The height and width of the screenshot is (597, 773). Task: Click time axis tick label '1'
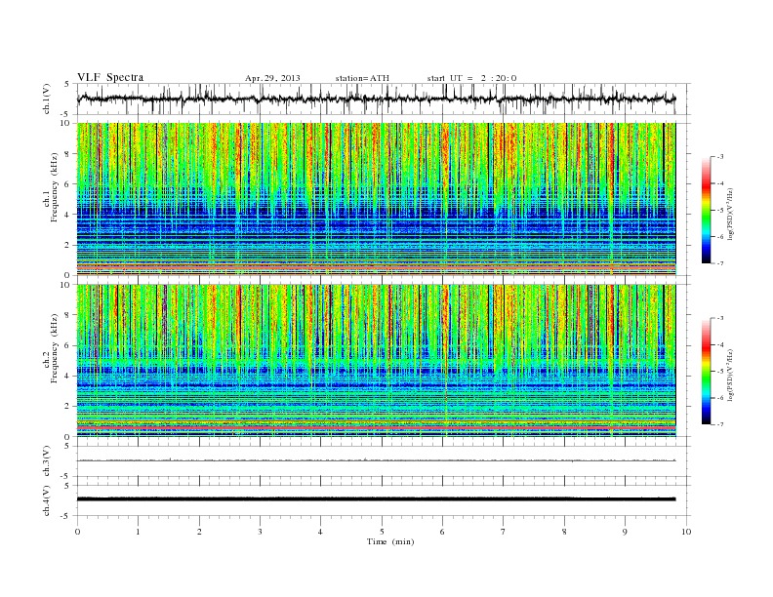[x=138, y=532]
